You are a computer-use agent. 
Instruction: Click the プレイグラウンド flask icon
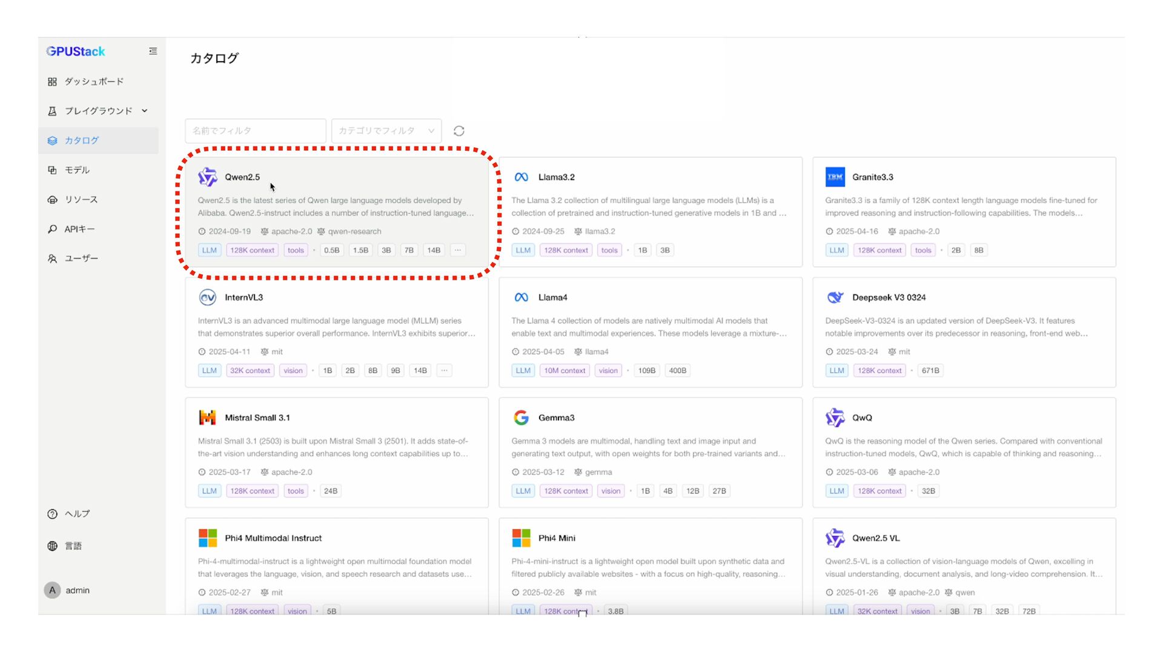click(x=52, y=111)
